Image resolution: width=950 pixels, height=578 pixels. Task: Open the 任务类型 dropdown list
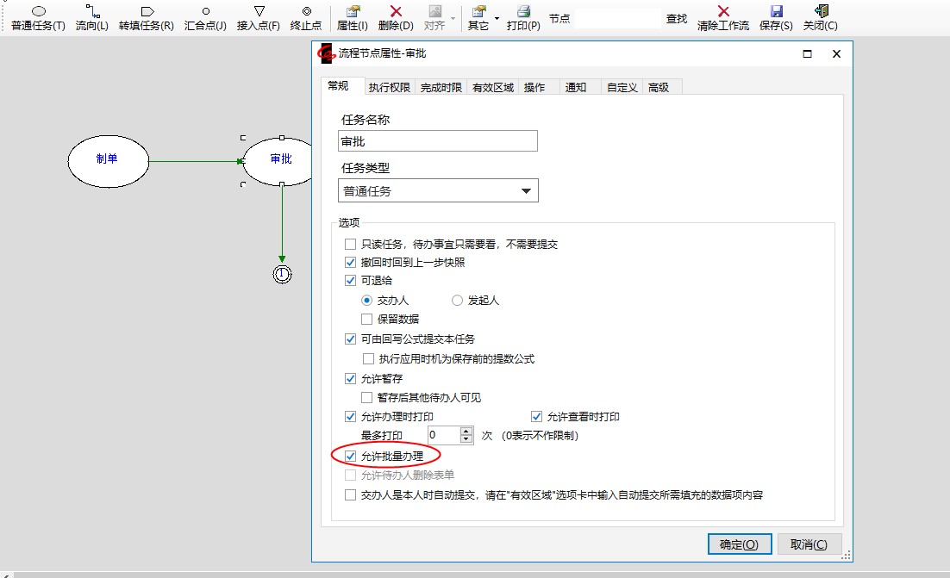tap(526, 191)
